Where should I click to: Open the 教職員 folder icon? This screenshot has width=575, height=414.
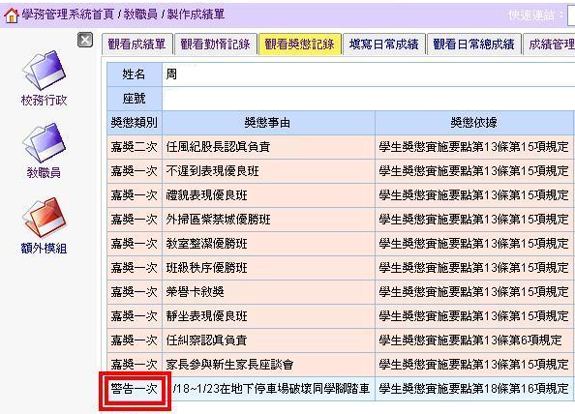(x=44, y=143)
